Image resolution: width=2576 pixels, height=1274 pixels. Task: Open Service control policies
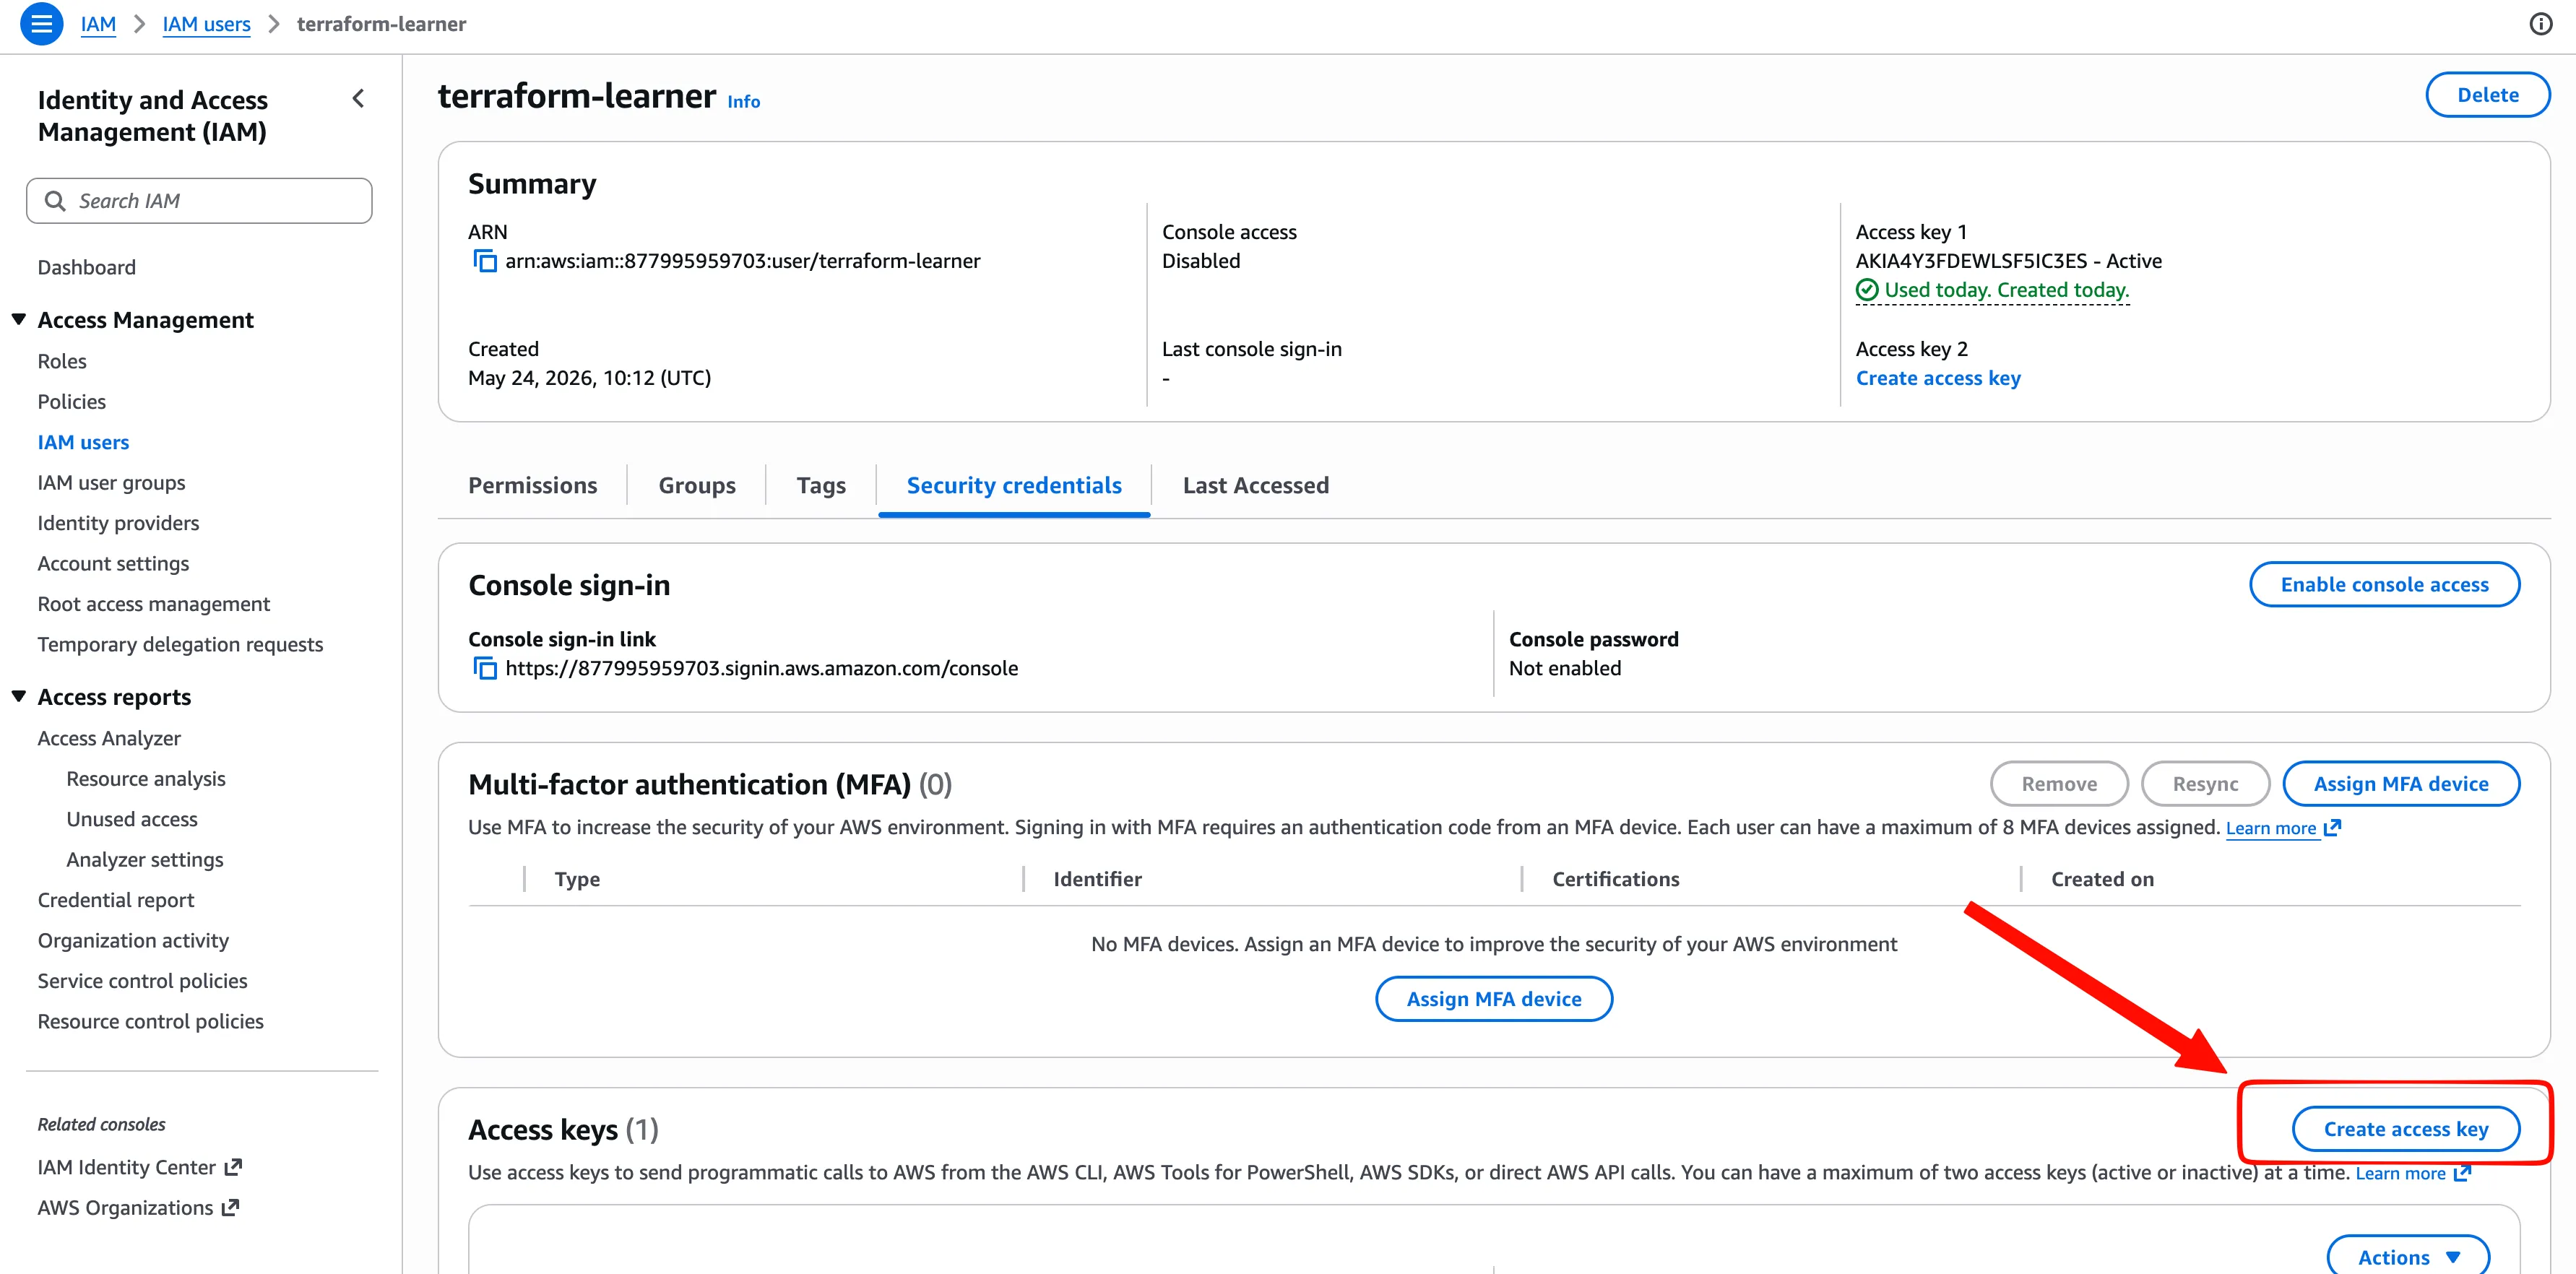point(142,981)
